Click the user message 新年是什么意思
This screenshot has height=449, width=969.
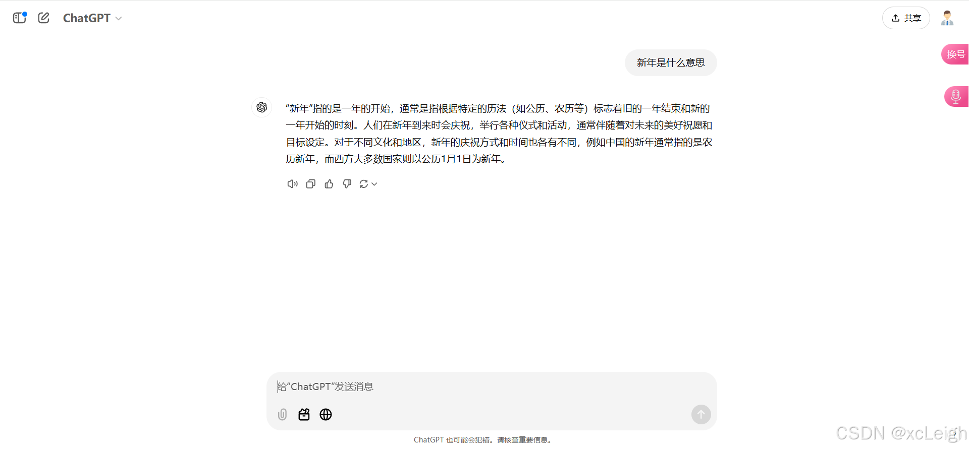671,62
